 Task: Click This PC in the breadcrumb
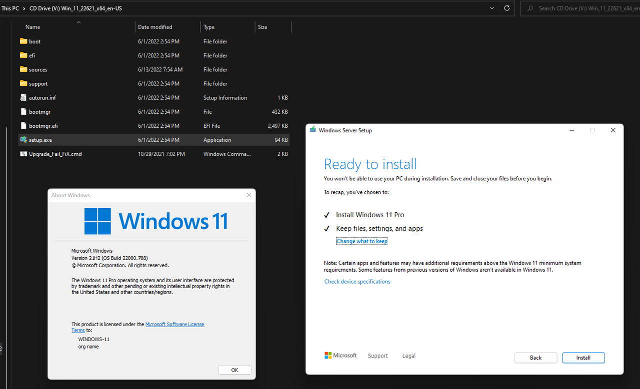pos(9,8)
